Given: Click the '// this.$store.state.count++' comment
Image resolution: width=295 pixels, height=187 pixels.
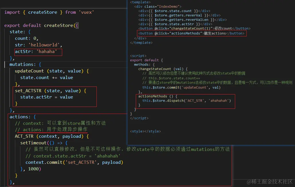Looking at the screenshot, I should [171, 78].
